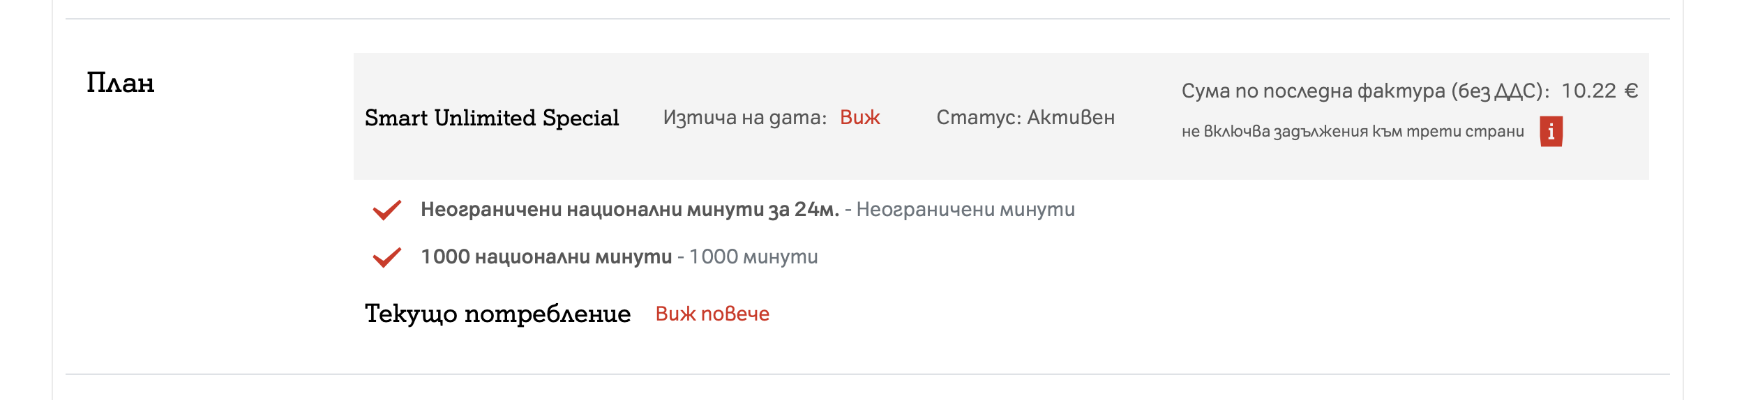The width and height of the screenshot is (1737, 400).
Task: Click 'Сума по последна фактура' label
Action: (1314, 91)
